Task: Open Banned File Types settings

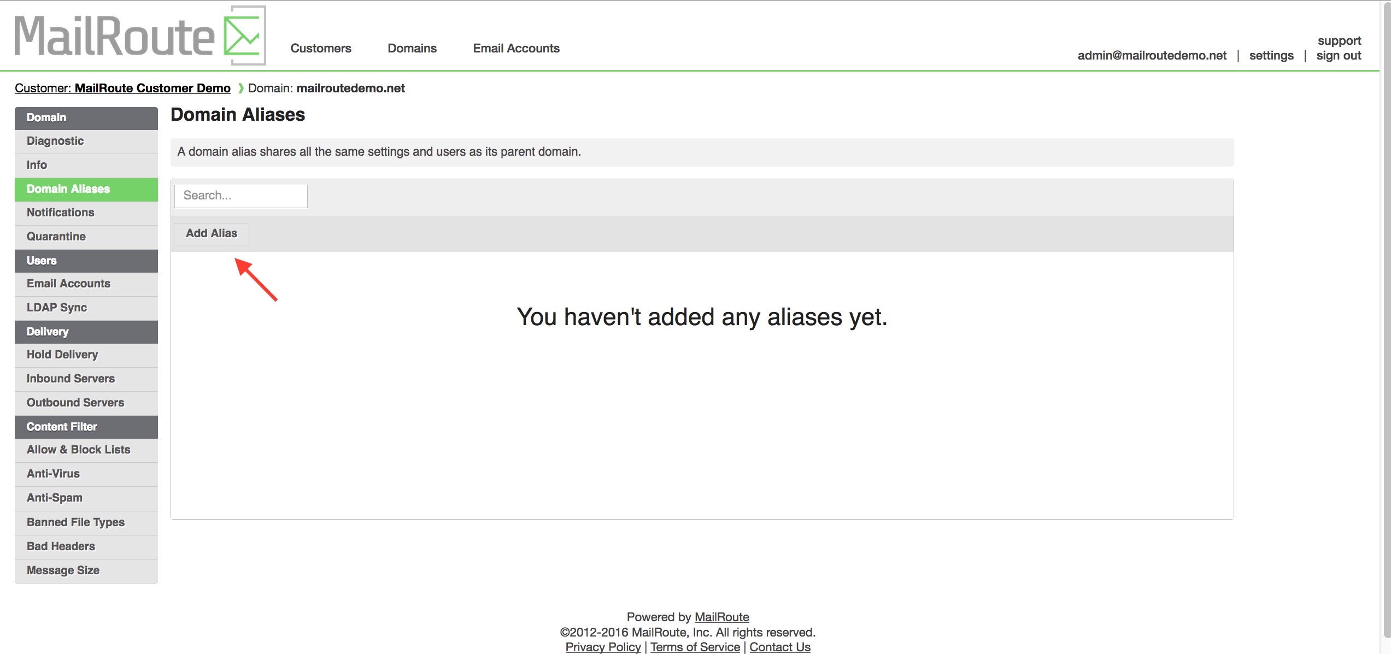Action: 86,523
